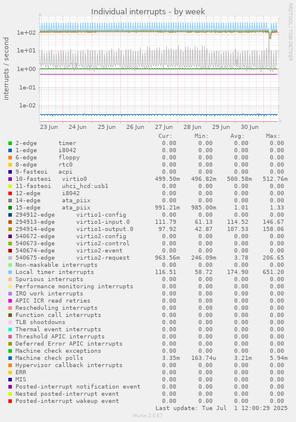Click the Cur column header
296x422 pixels.
[166, 136]
